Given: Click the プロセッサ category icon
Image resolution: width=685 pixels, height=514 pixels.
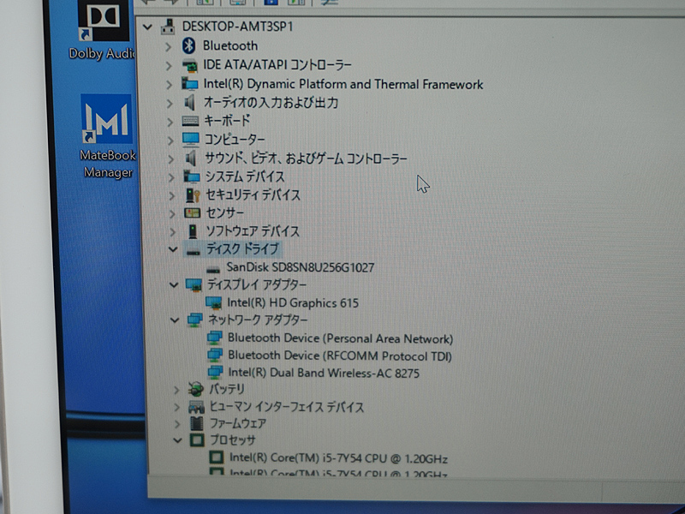Looking at the screenshot, I should pos(197,440).
